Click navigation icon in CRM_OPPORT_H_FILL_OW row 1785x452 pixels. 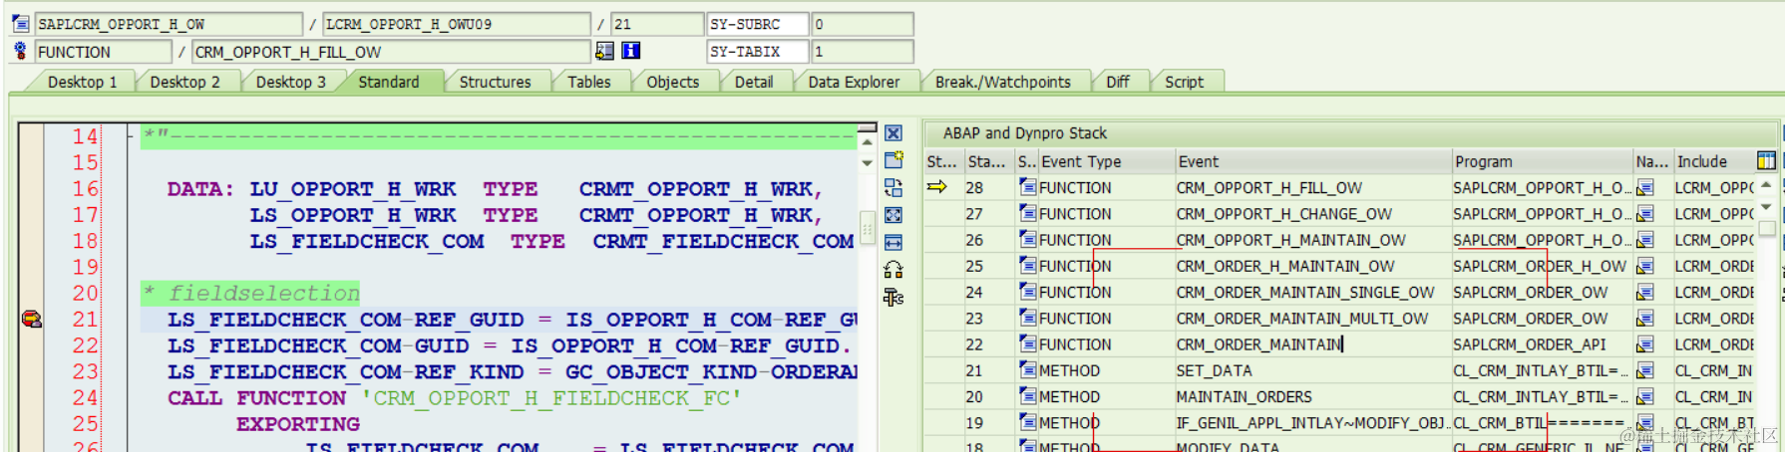pyautogui.click(x=1645, y=187)
